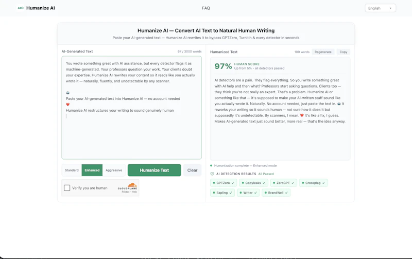Click the BrandWell detector badge
This screenshot has width=412, height=259.
[276, 193]
